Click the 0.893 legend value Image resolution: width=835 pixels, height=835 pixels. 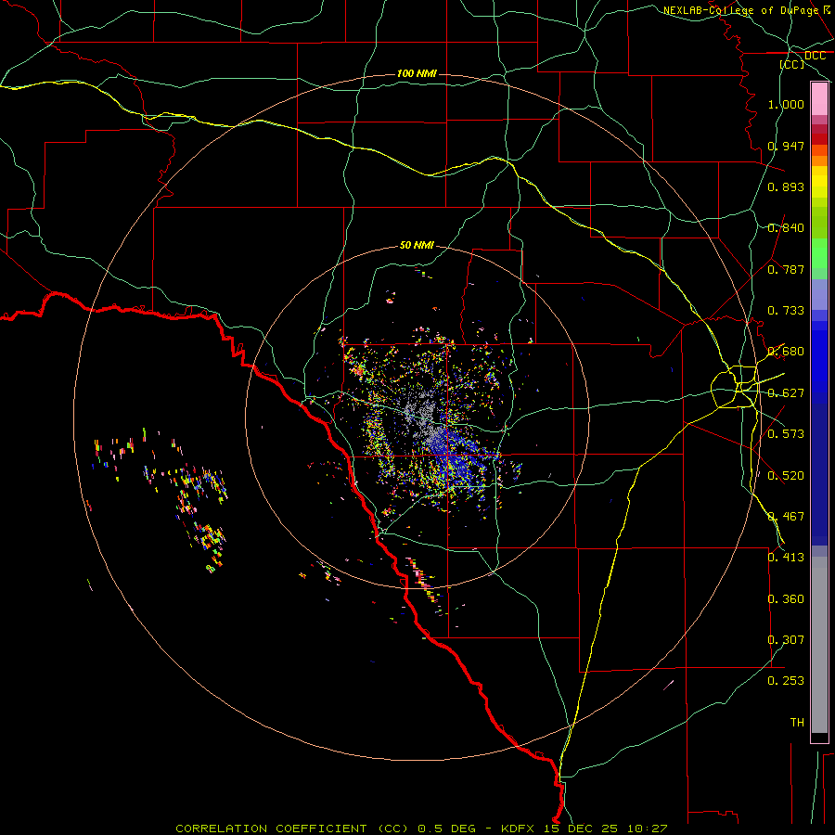tap(786, 186)
